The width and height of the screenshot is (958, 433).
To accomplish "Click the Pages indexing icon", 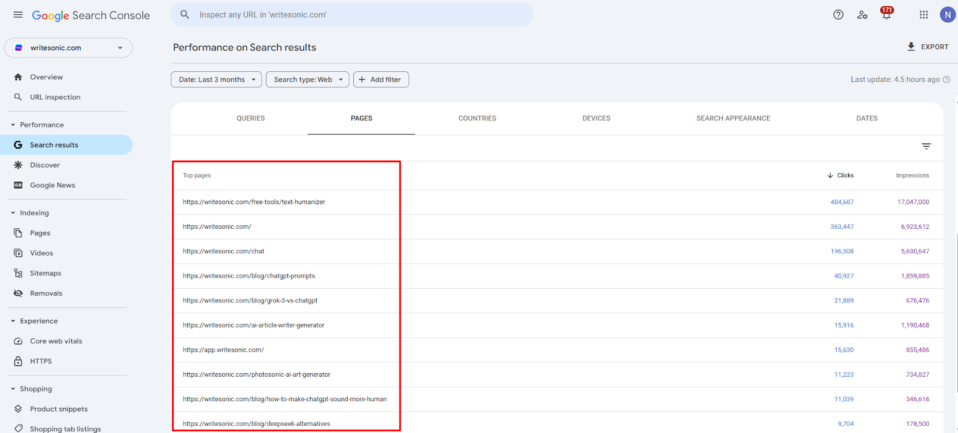I will point(18,233).
